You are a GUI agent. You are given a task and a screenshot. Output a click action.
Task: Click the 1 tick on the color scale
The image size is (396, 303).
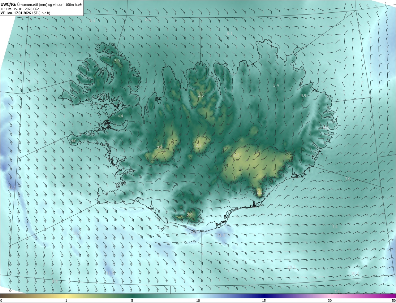pyautogui.click(x=66, y=301)
